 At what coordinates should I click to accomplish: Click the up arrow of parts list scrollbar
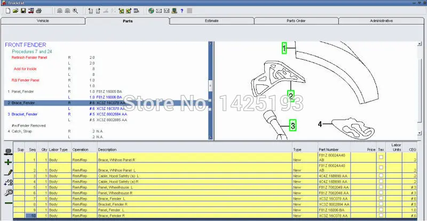coord(210,43)
